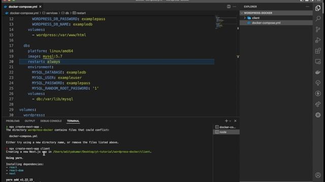Image resolution: width=325 pixels, height=182 pixels.
Task: Click the EXPLORER panel title
Action: click(x=250, y=7)
